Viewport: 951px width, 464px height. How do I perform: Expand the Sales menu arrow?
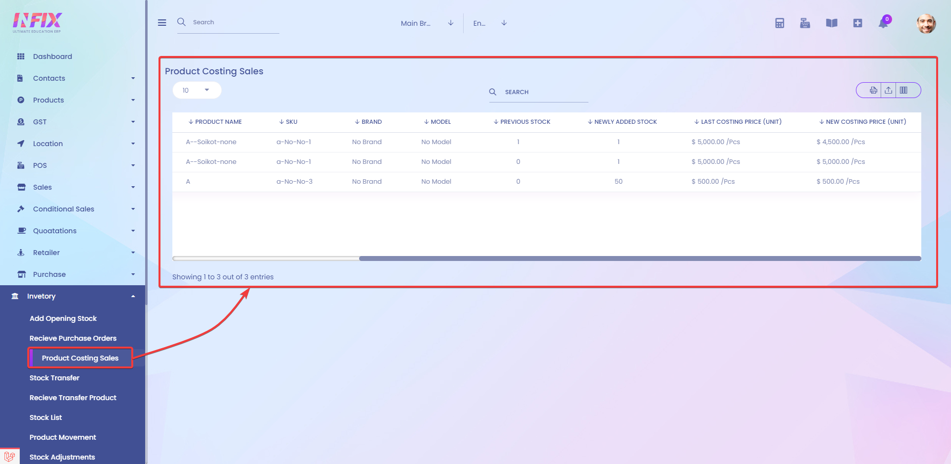click(x=133, y=187)
